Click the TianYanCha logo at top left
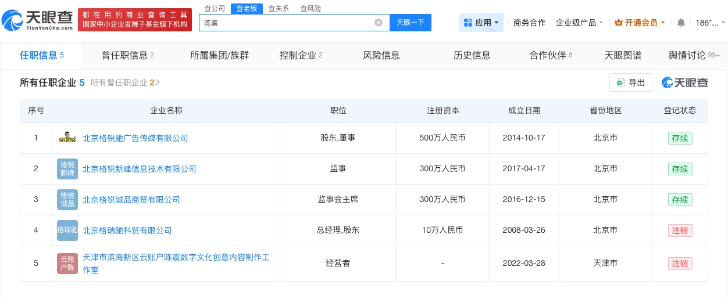728x299 pixels. pos(38,20)
